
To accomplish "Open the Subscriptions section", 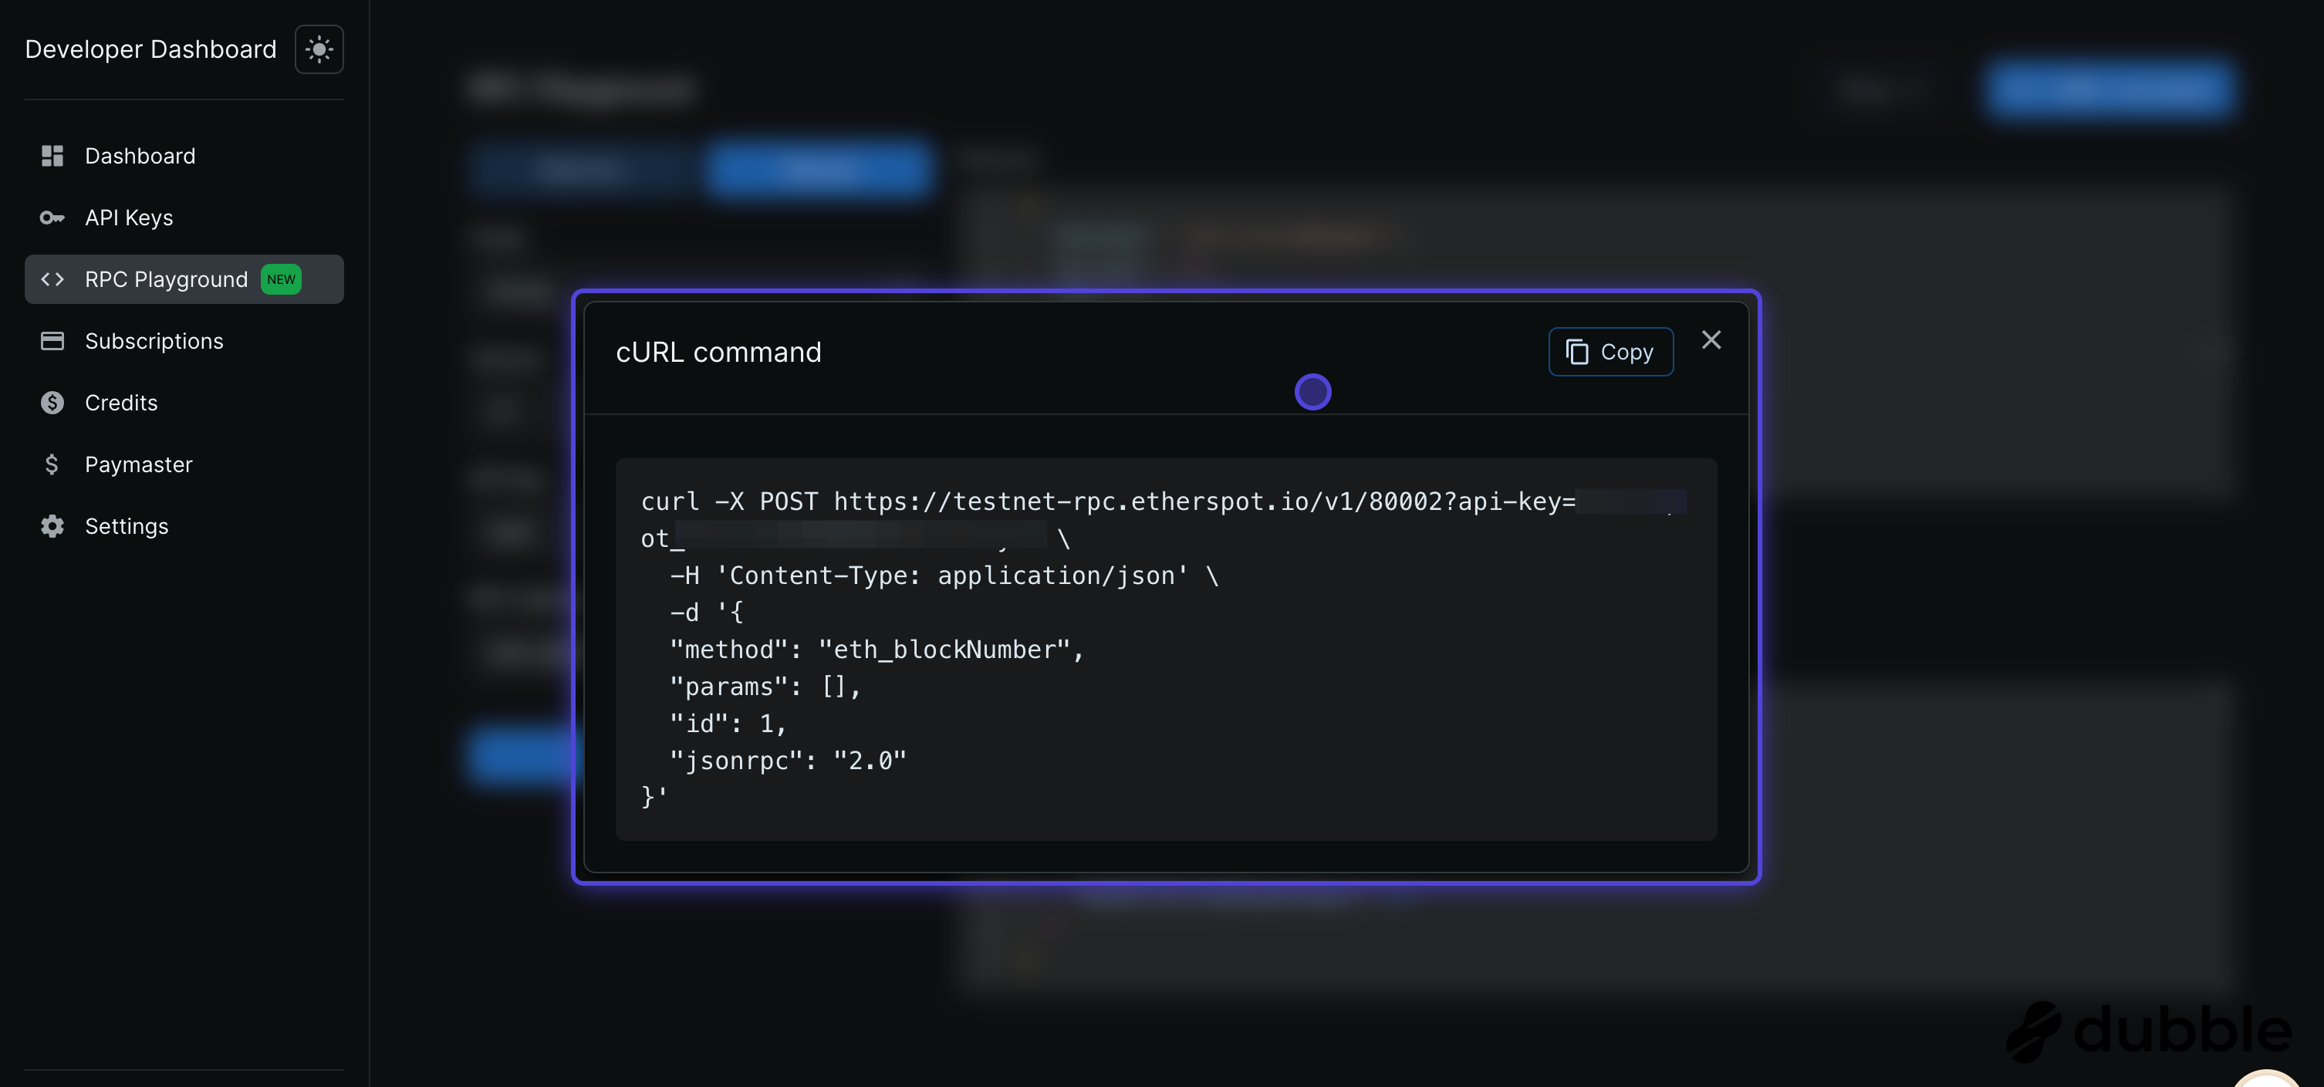I will click(x=154, y=341).
